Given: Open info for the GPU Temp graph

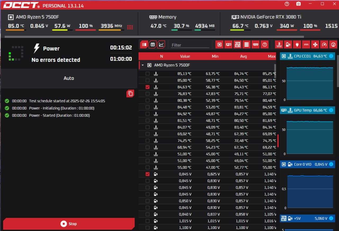Looking at the screenshot, I should [x=331, y=110].
